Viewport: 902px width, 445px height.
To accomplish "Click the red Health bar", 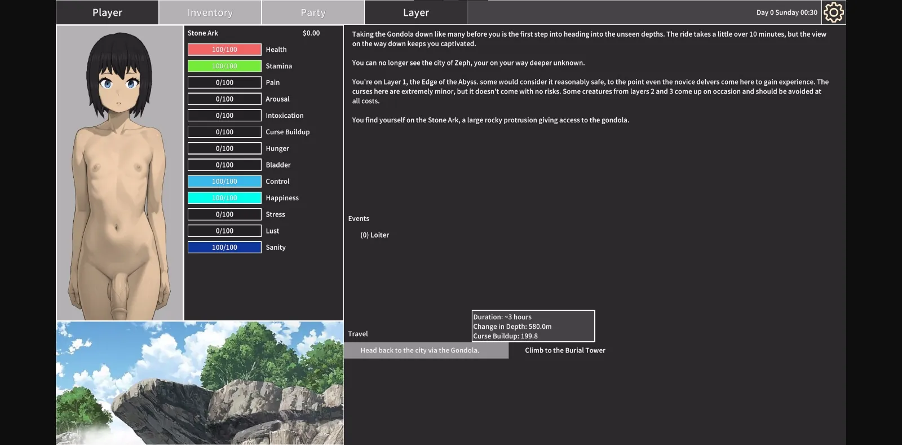I will 224,50.
